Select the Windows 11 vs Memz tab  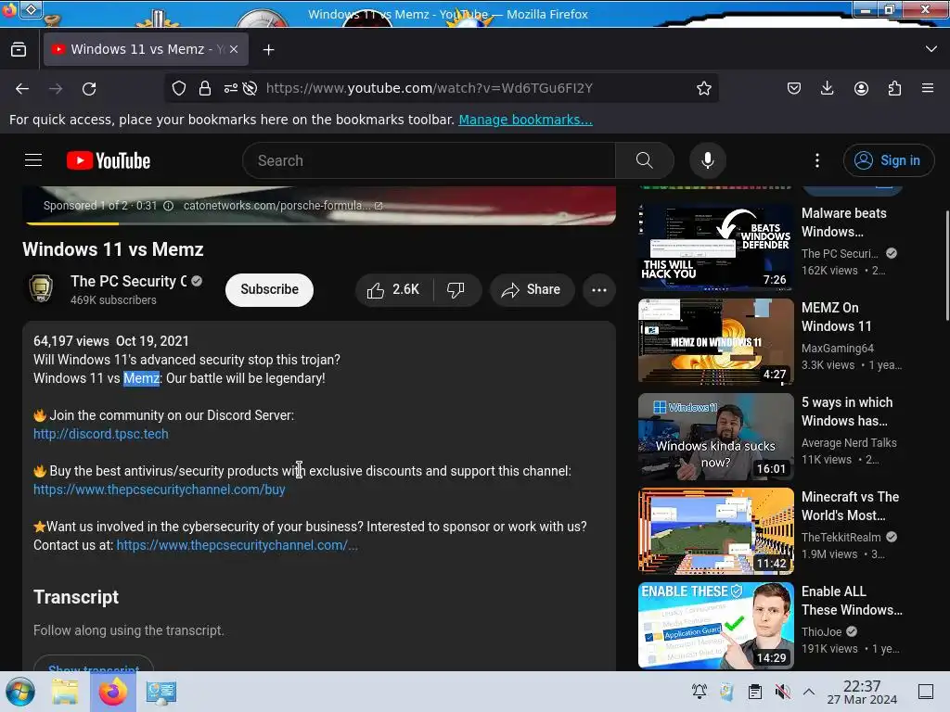point(146,49)
